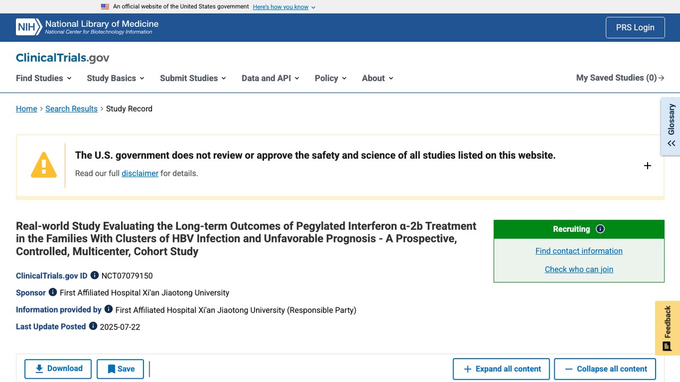Screen dimensions: 680x382
Task: Click Study Record breadcrumb text
Action: coord(129,109)
